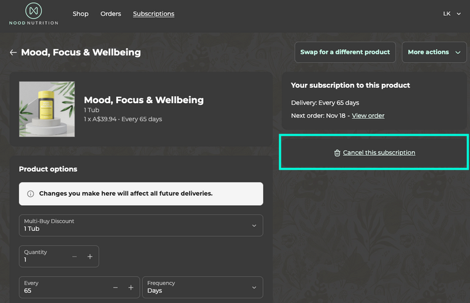Increase the Every 65 interval value
The image size is (470, 303).
coord(130,288)
